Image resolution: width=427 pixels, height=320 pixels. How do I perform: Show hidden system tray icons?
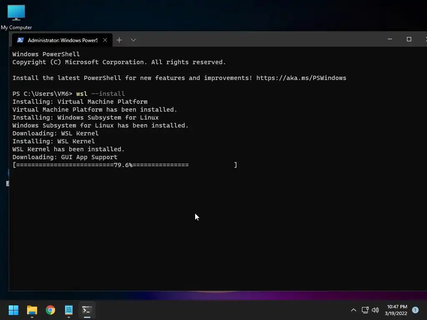point(354,310)
